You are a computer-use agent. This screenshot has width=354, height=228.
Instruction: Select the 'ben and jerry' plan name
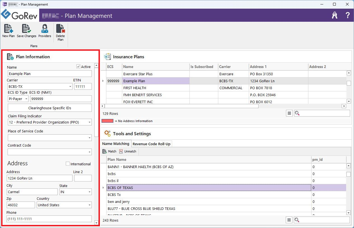(x=119, y=202)
